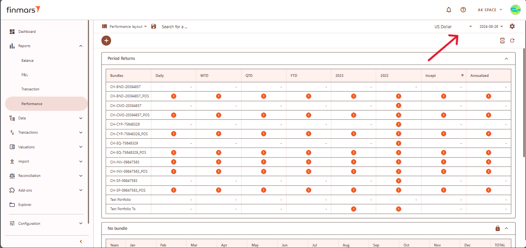The width and height of the screenshot is (526, 248).
Task: Click the split panel view icon
Action: pos(502,41)
